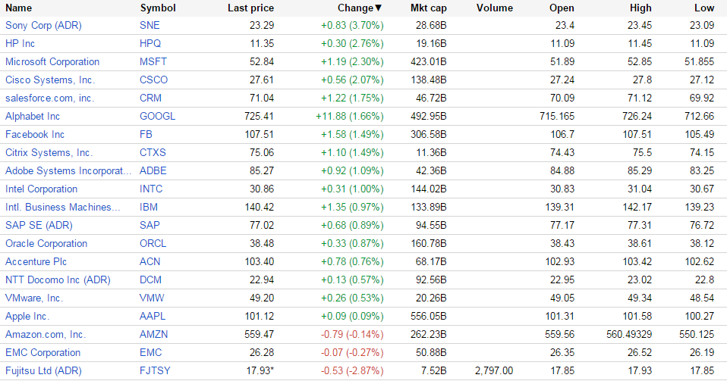727x381 pixels.
Task: Sort by the Symbol column header
Action: coord(158,8)
